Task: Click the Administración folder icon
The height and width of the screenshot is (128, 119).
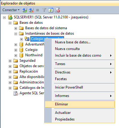Action: 16,82
